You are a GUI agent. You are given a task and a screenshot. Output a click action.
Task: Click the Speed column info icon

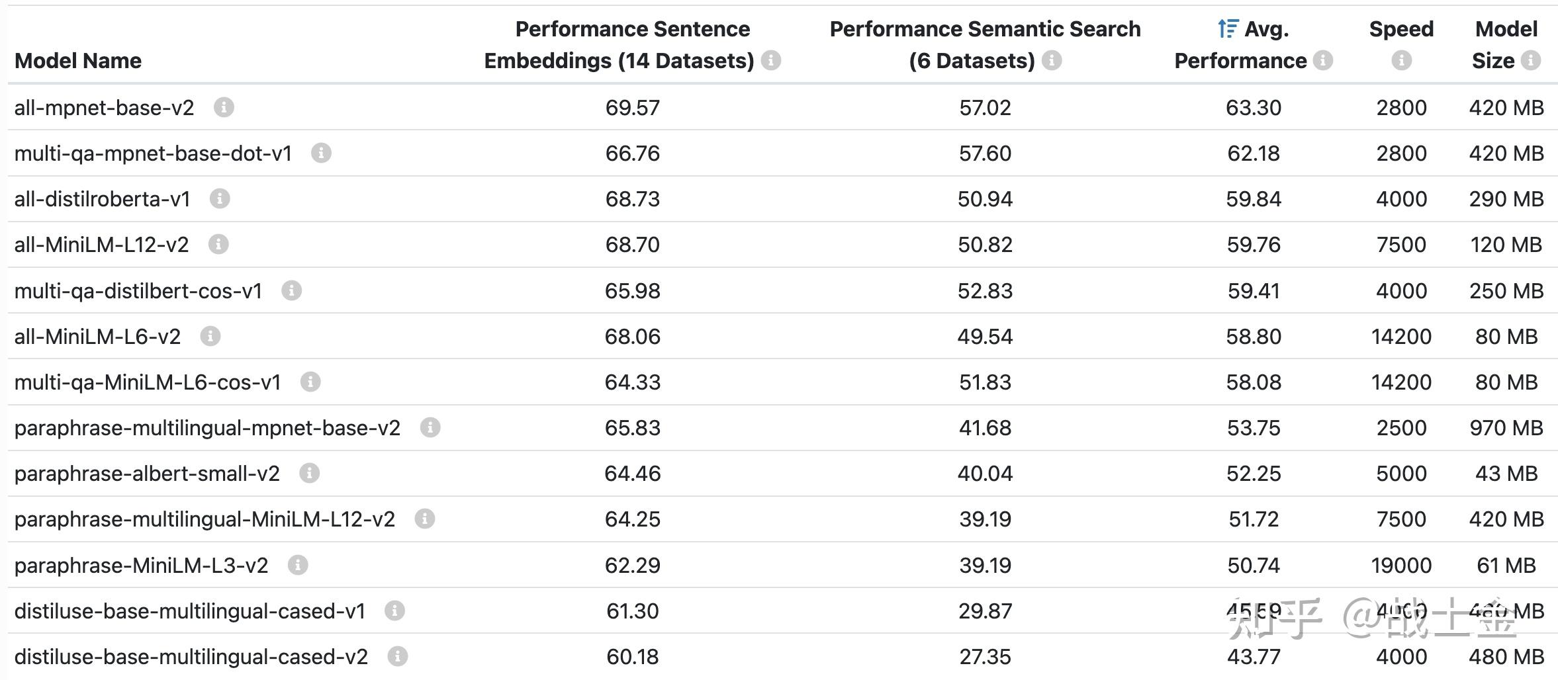[1401, 61]
